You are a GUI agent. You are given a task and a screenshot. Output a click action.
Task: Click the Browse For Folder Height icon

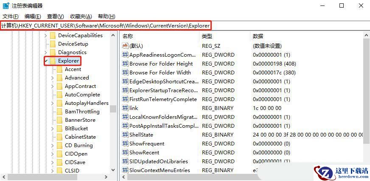(x=125, y=64)
